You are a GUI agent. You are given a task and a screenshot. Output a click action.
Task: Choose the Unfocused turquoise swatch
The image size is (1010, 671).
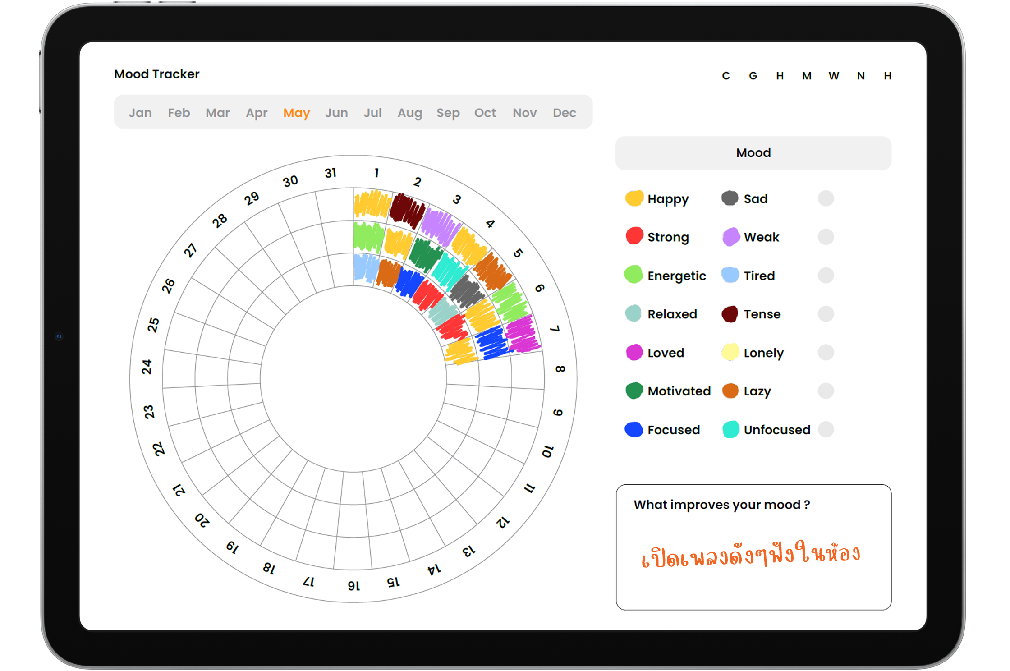click(x=730, y=429)
